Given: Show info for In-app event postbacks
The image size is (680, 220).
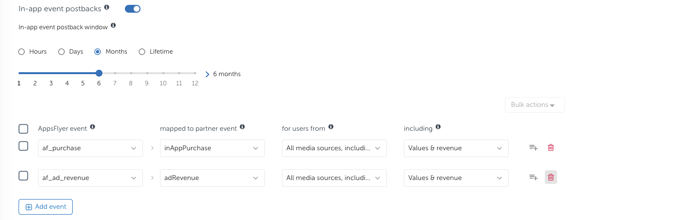Looking at the screenshot, I should coord(107,8).
